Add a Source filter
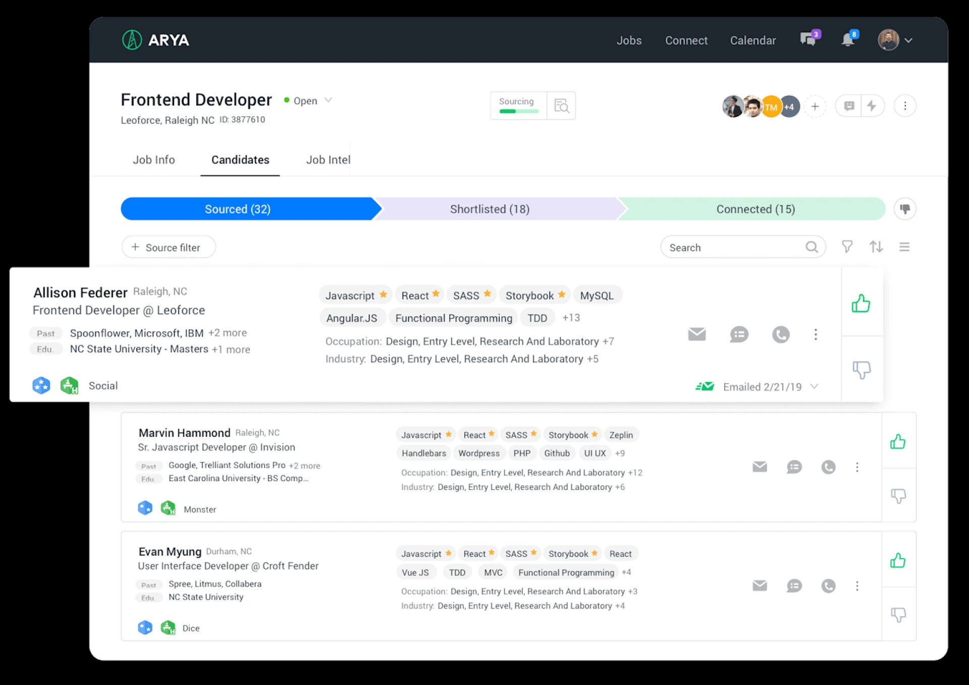The height and width of the screenshot is (685, 969). point(169,247)
